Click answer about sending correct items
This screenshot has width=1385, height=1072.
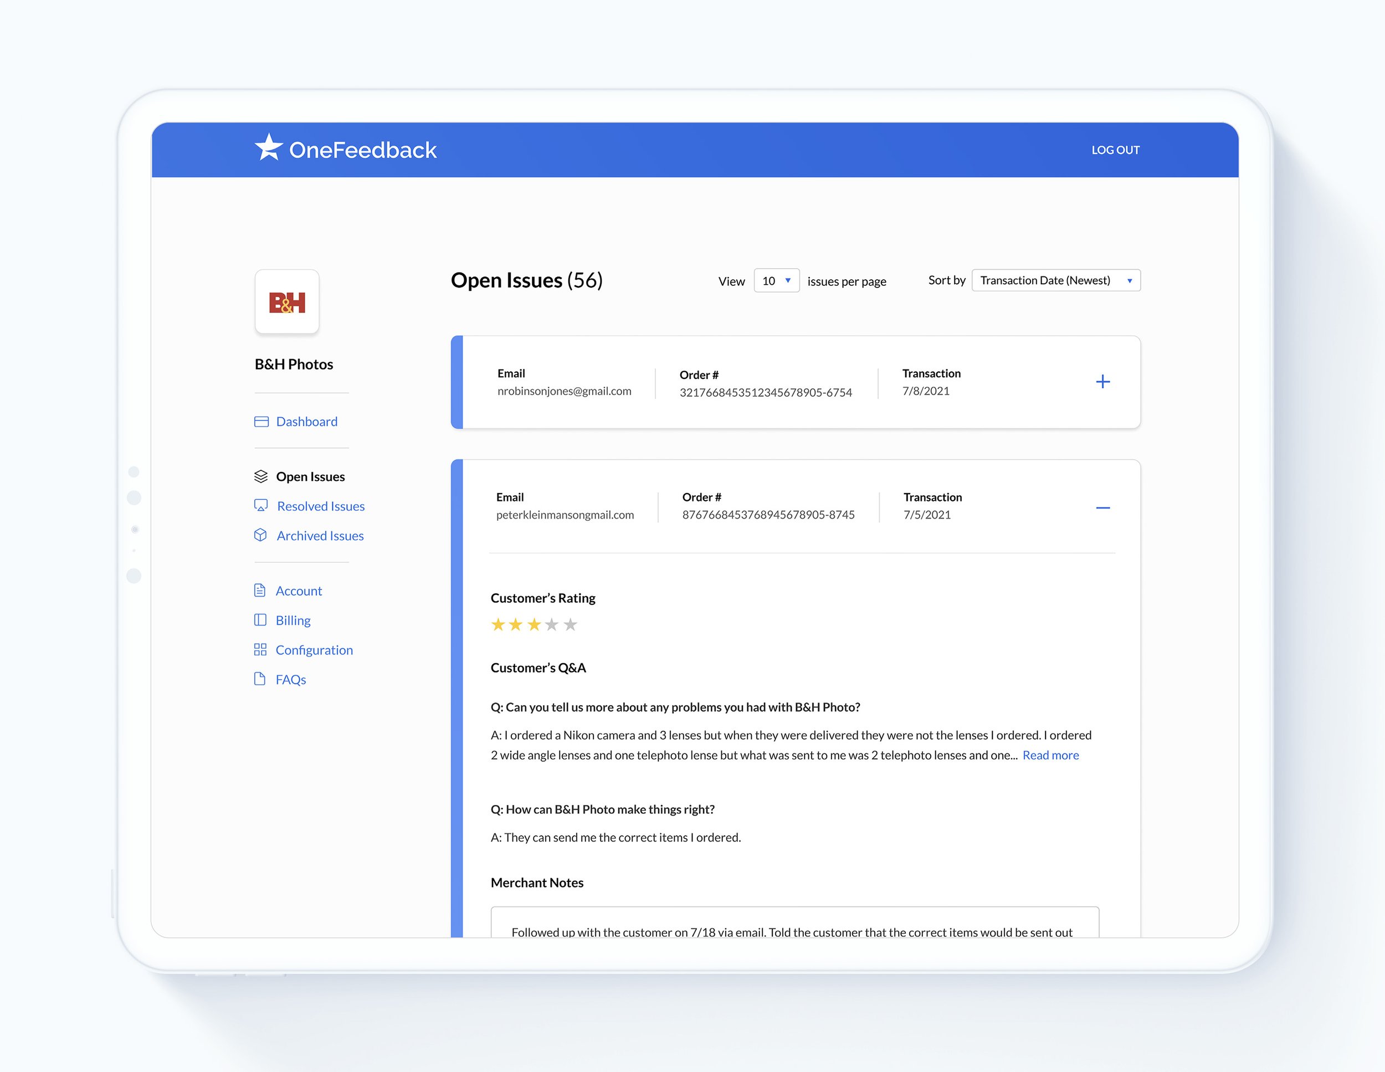point(615,837)
